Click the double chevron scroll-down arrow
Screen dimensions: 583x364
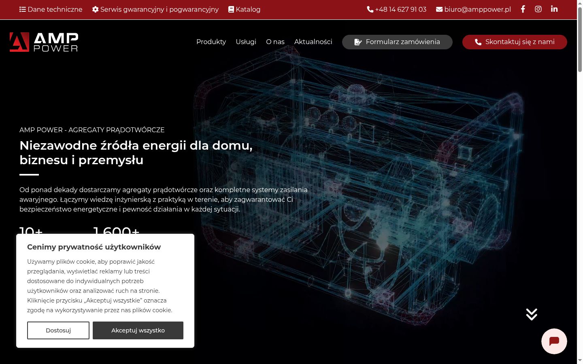coord(532,314)
